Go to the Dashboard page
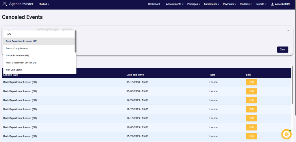 click(x=154, y=4)
